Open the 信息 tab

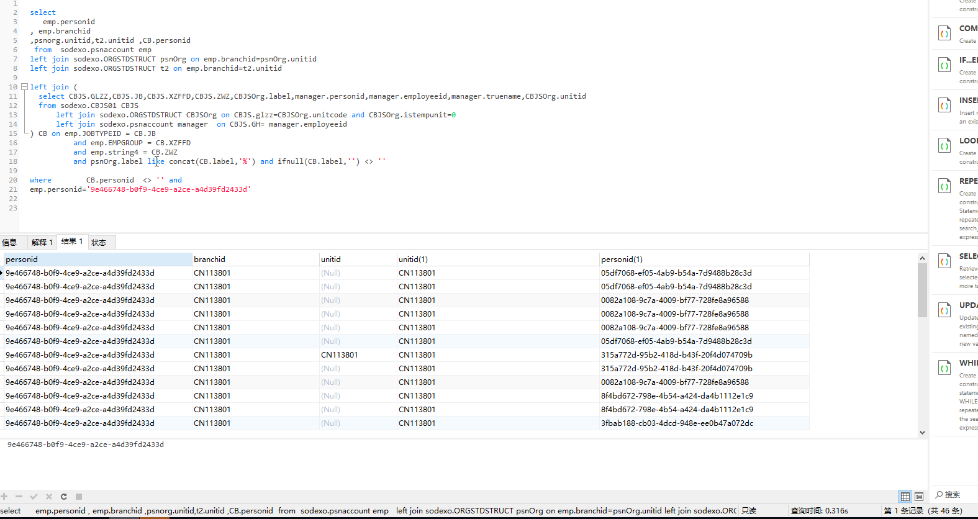(x=10, y=243)
